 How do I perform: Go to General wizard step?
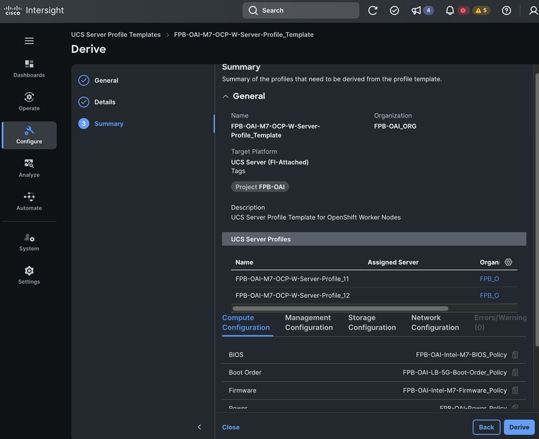click(99, 81)
